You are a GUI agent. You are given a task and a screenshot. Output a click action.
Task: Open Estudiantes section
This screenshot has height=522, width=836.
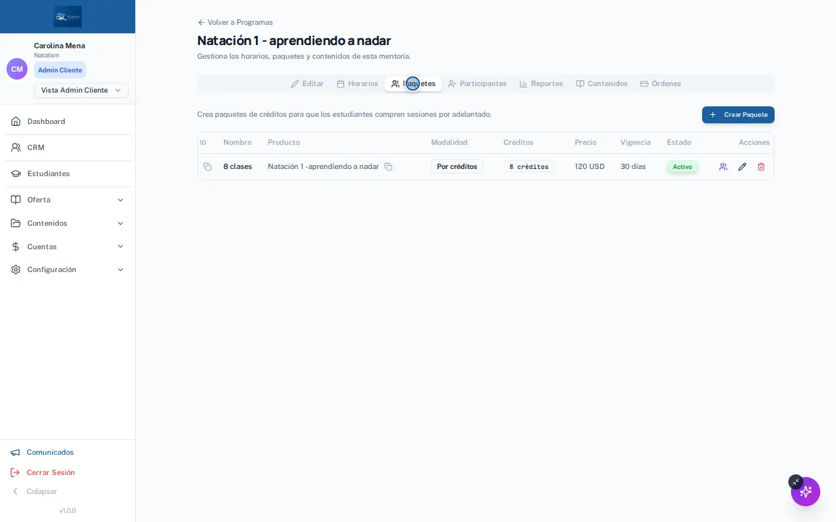[68, 174]
